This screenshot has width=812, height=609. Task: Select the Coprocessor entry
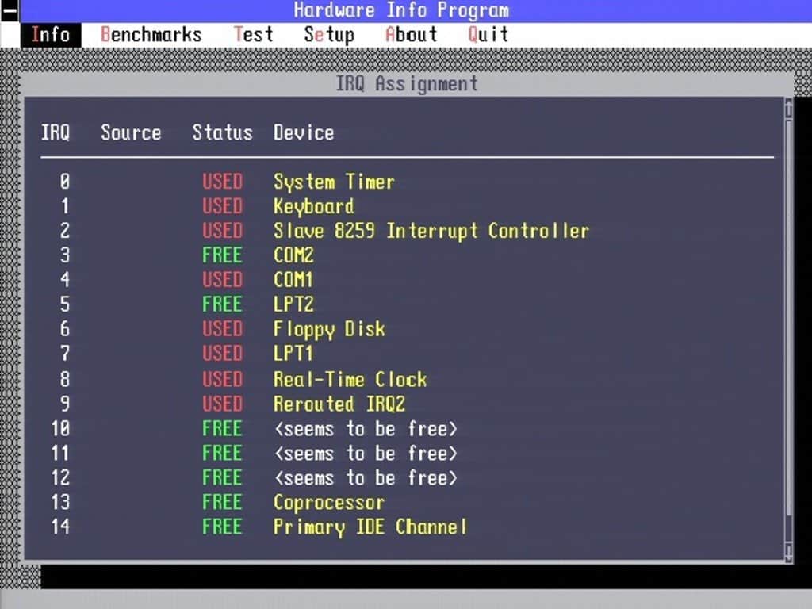(x=329, y=503)
